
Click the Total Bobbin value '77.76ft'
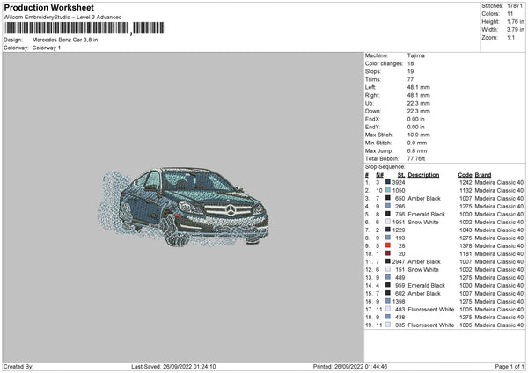click(416, 158)
